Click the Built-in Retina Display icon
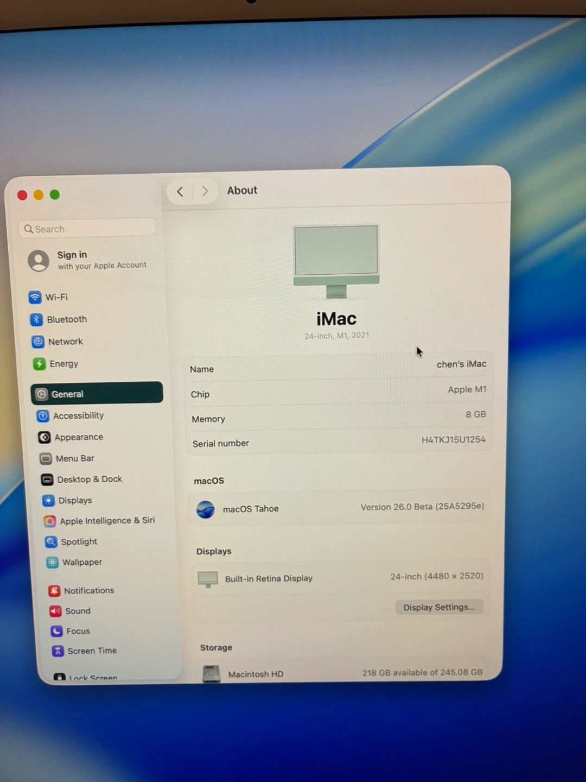The height and width of the screenshot is (782, 586). [208, 579]
